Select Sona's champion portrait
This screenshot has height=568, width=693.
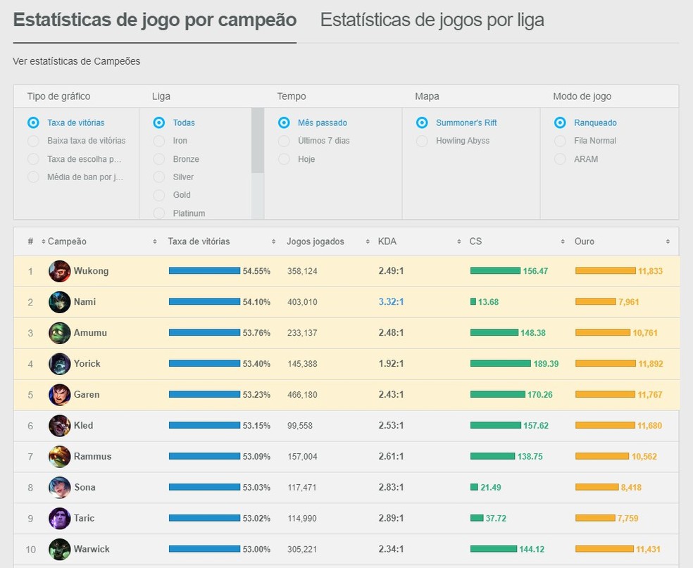pos(59,487)
